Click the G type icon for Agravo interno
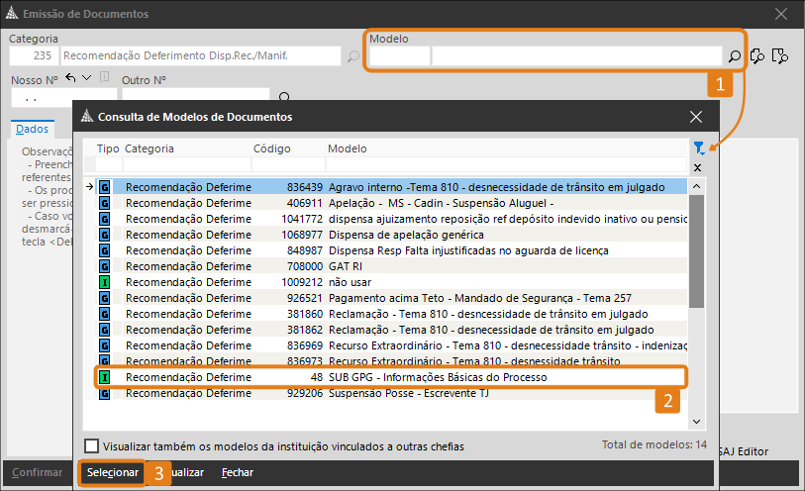Screen dimensions: 805x491 [105, 186]
